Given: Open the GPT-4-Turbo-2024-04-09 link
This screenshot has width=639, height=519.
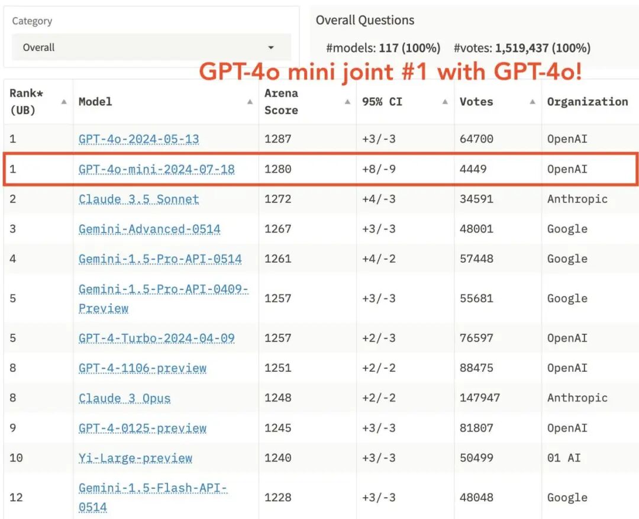Looking at the screenshot, I should click(x=156, y=338).
